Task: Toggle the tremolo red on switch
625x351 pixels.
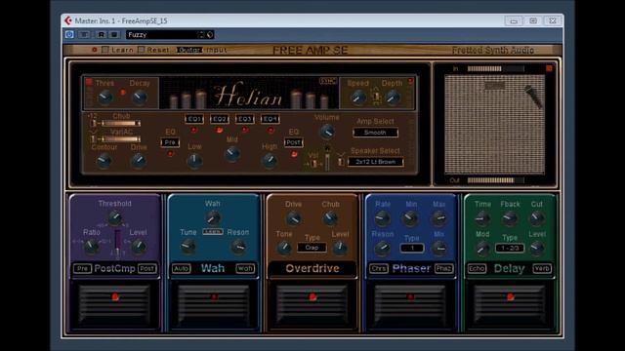Action: (x=410, y=81)
